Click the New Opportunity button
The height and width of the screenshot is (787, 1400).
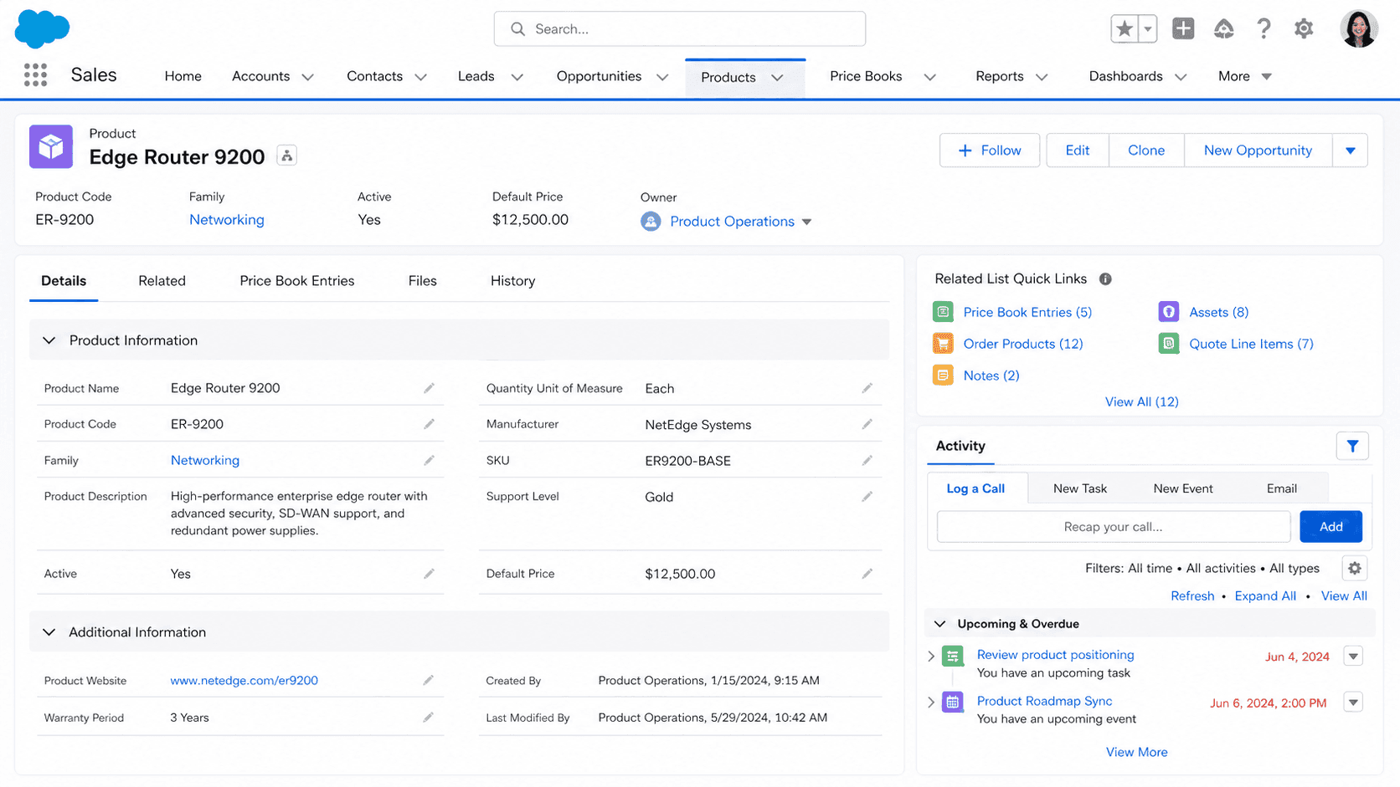(1258, 151)
